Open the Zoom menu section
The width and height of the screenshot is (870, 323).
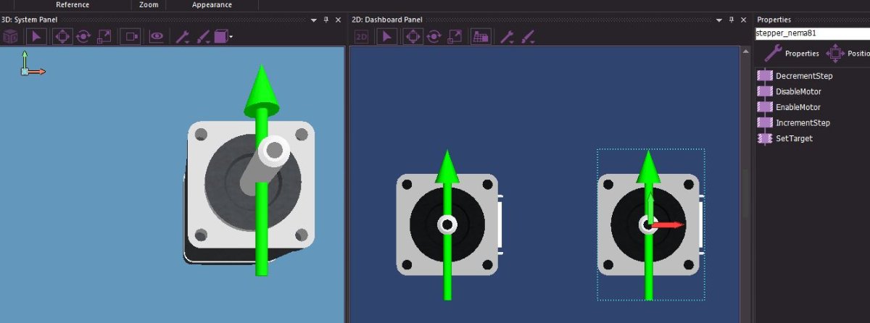pos(149,4)
